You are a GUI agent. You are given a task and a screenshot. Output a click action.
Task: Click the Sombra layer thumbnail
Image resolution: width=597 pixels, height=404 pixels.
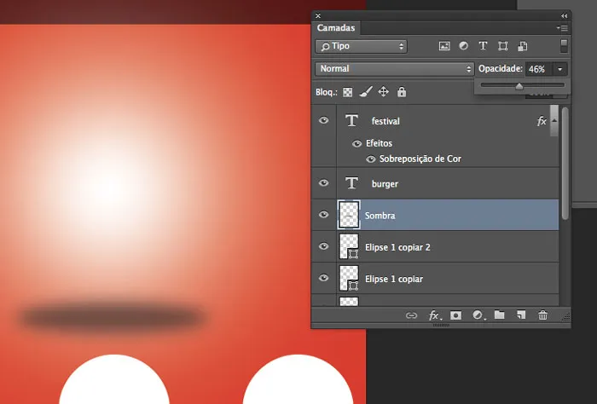[x=349, y=215]
